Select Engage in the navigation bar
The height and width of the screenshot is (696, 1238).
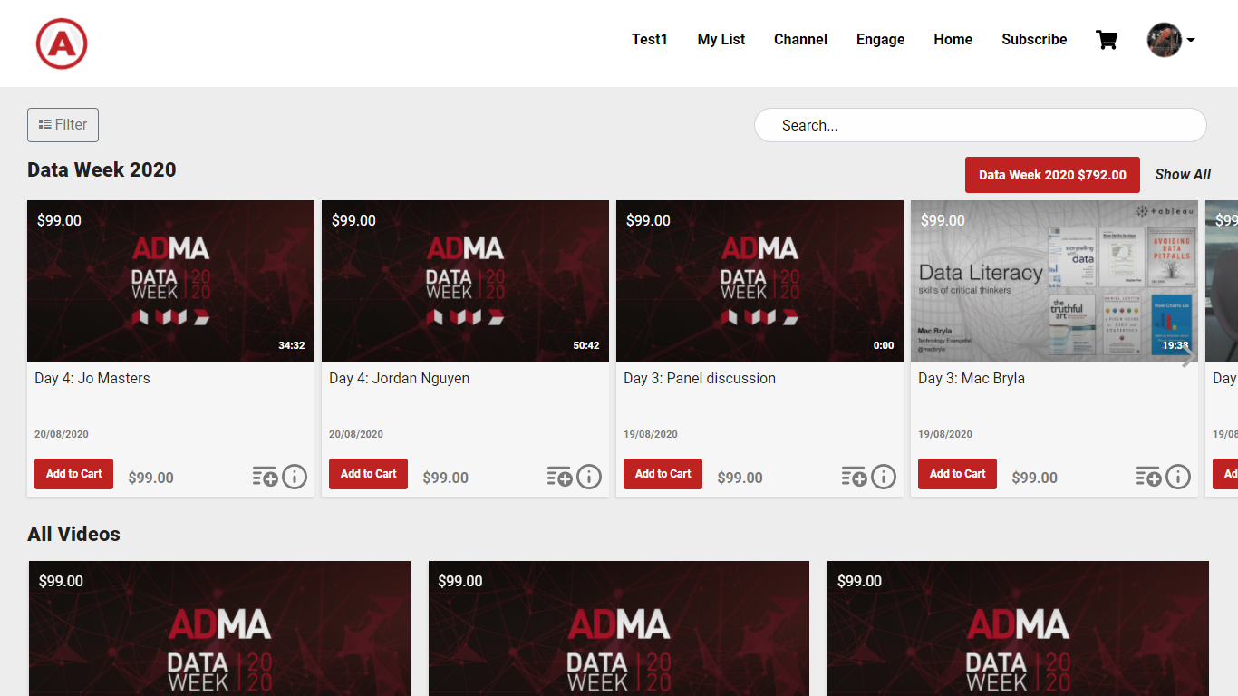pos(880,40)
